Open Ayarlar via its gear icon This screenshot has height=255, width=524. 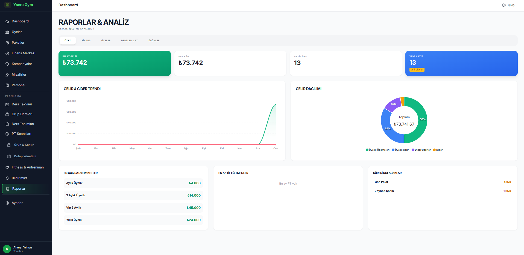click(7, 203)
